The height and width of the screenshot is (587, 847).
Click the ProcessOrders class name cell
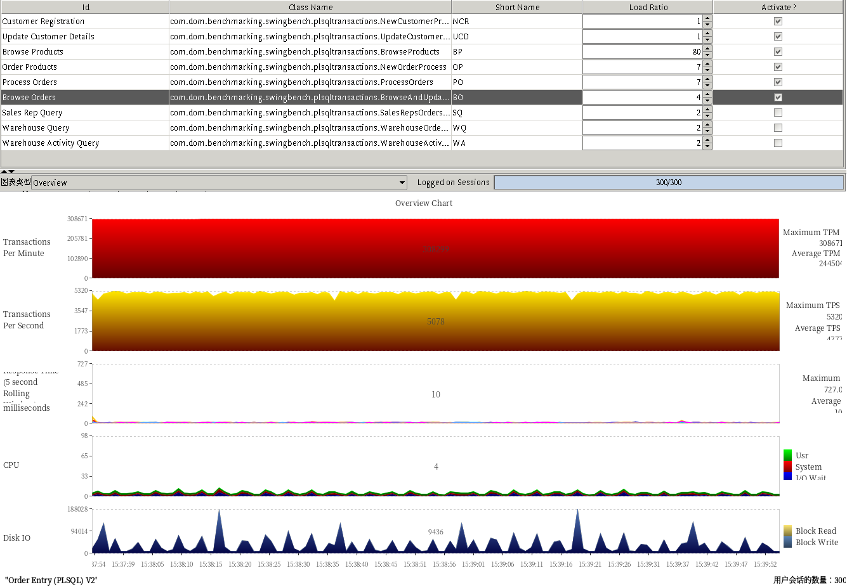[x=310, y=82]
